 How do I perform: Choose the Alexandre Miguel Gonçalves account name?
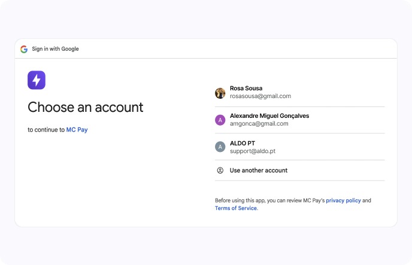[269, 115]
